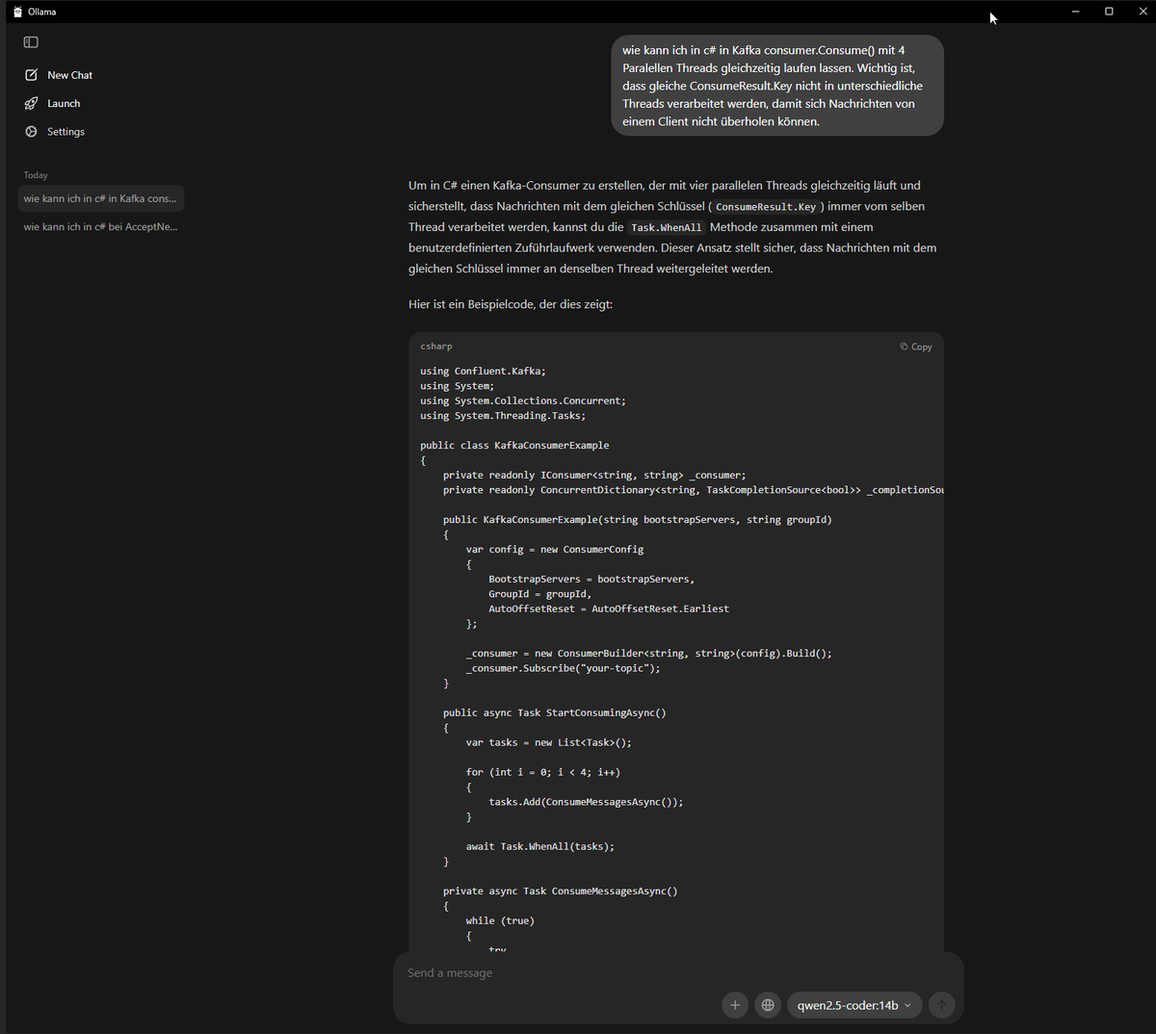This screenshot has width=1156, height=1034.
Task: Click the Launch rocket icon
Action: click(31, 103)
